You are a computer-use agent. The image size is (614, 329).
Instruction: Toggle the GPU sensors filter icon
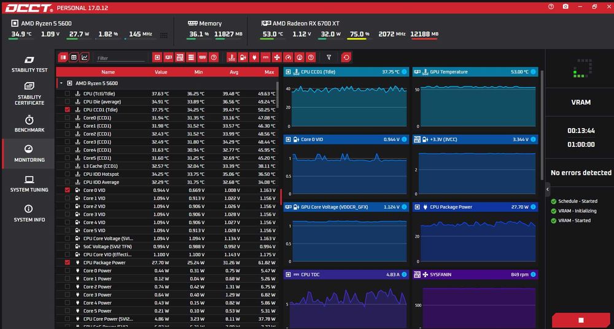click(168, 58)
